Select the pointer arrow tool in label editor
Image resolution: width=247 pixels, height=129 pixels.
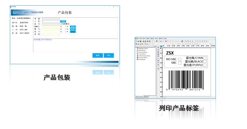pos(158,48)
